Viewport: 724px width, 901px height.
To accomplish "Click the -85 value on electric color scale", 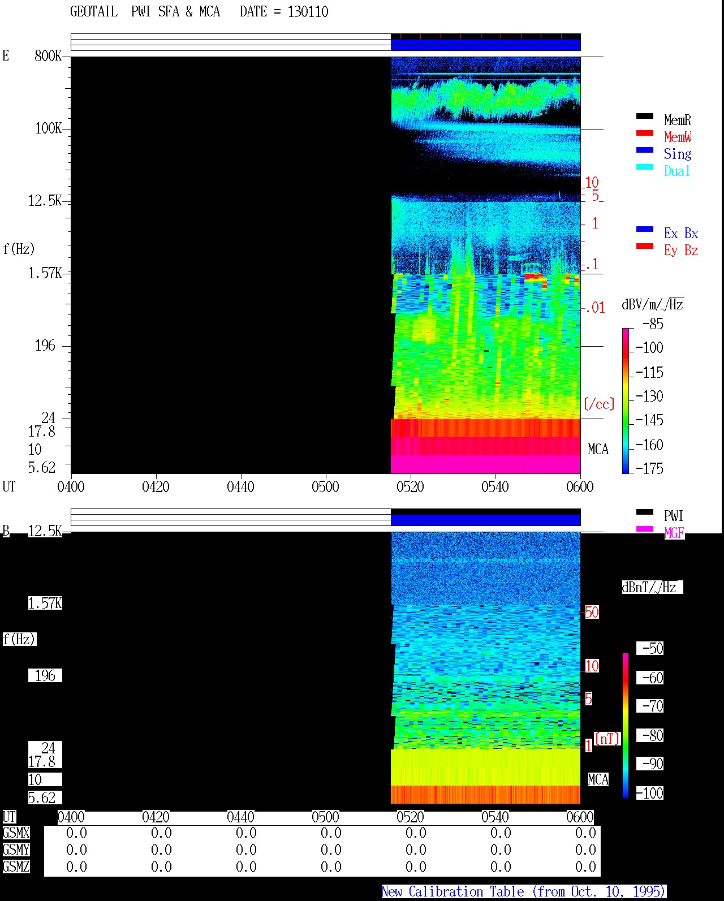I will pos(653,324).
